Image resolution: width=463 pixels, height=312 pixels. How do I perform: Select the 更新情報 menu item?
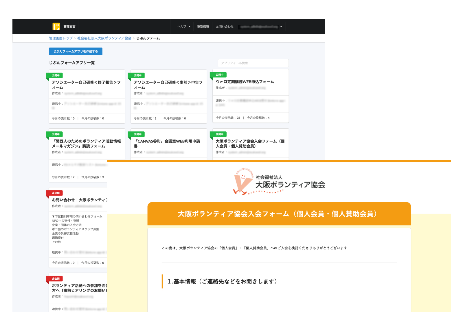(203, 26)
